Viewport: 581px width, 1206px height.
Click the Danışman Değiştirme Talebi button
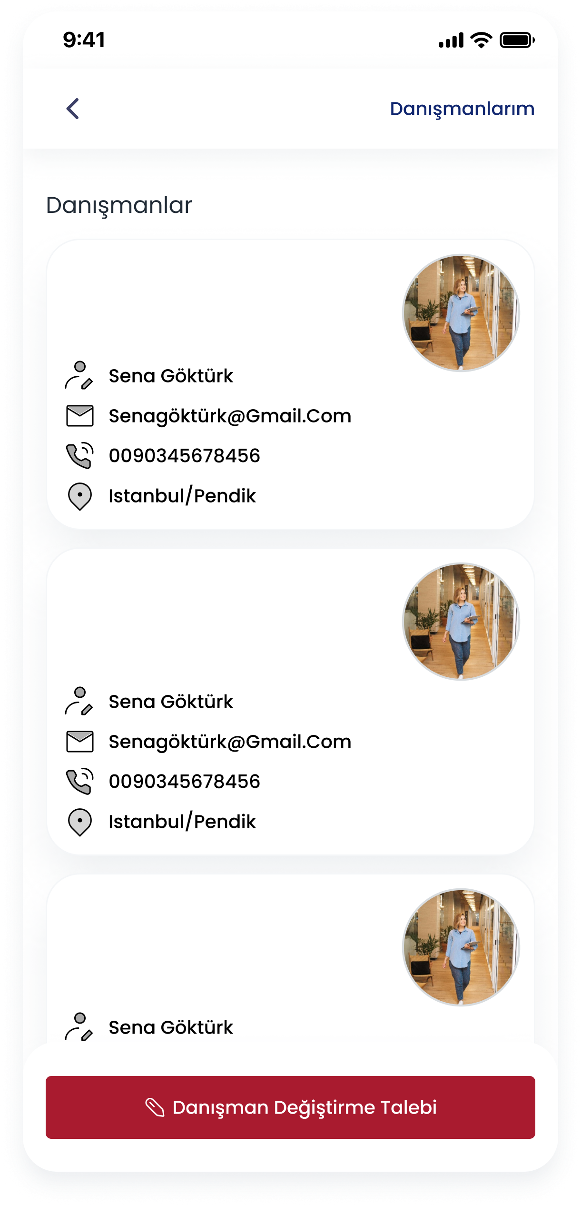coord(290,1107)
